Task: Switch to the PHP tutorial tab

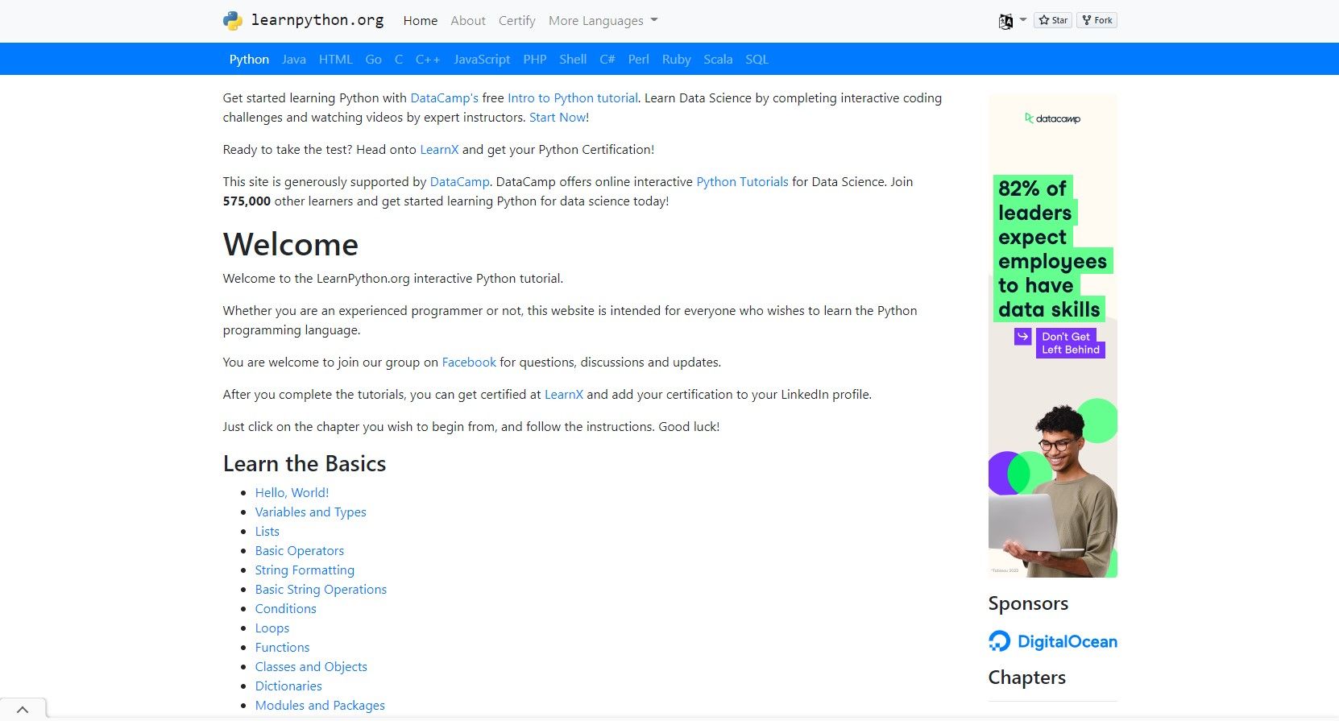Action: tap(535, 60)
